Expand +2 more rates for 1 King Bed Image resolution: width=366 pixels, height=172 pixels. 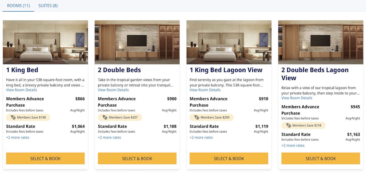[18, 137]
